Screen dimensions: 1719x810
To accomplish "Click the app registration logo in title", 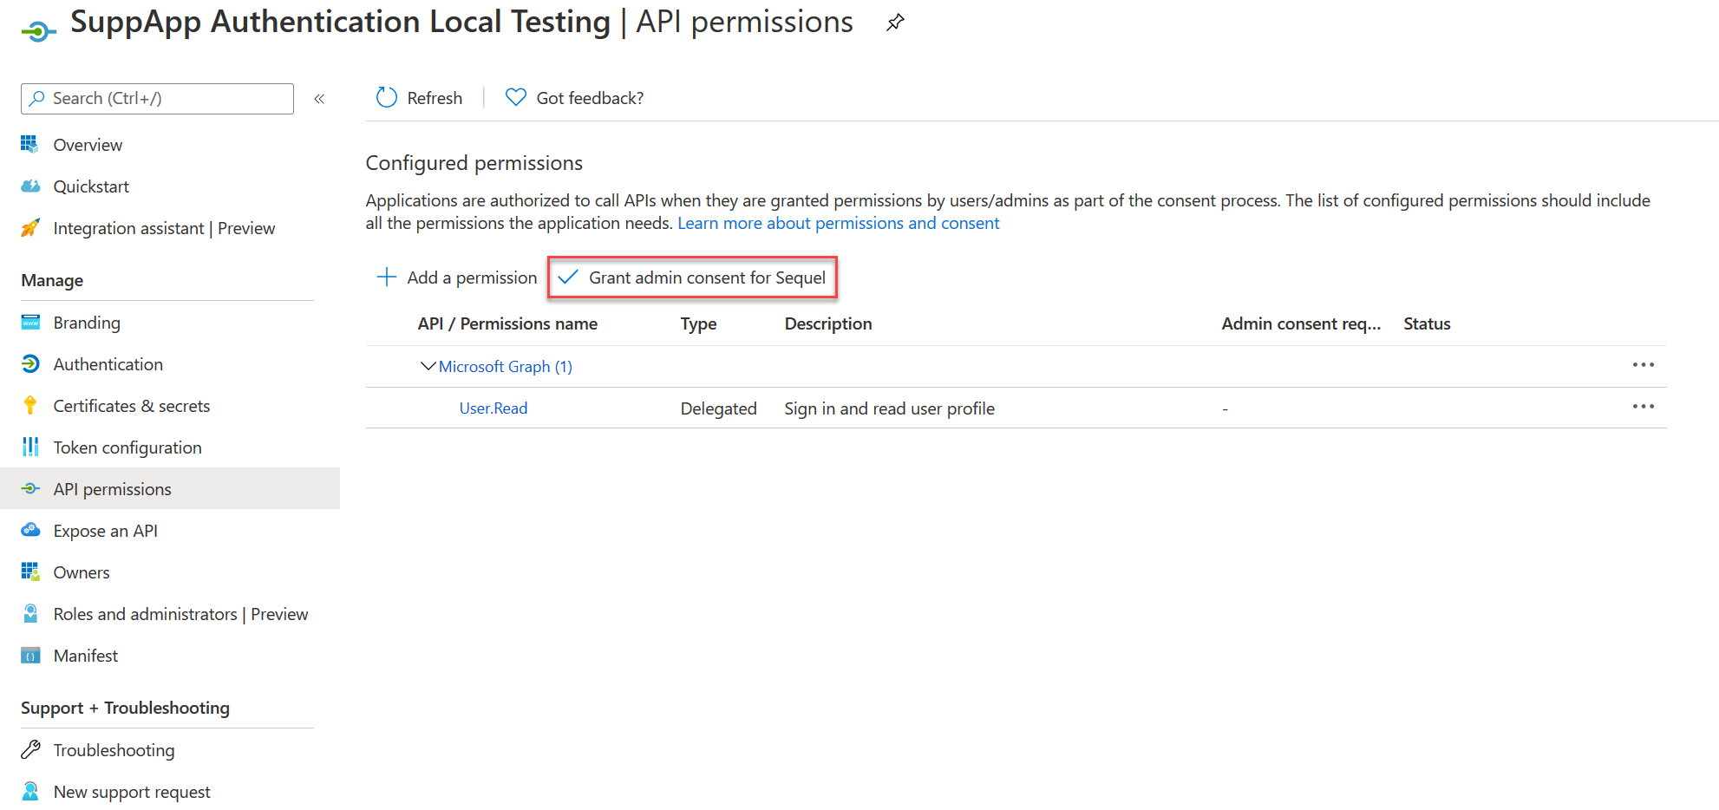I will click(38, 32).
